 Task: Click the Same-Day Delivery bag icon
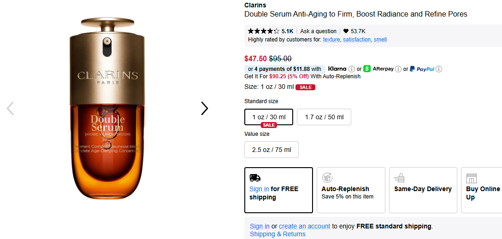[399, 178]
